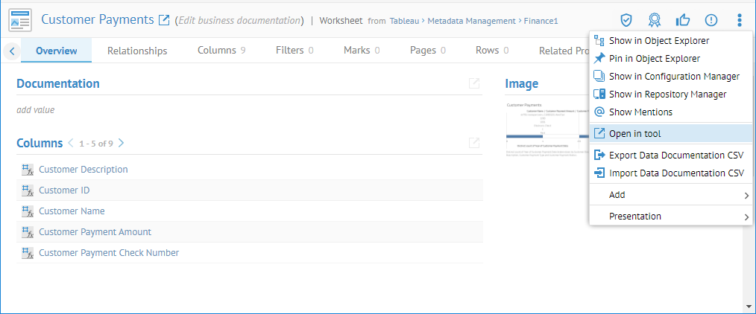Select Open in tool menu entry
Screen dimensions: 756x314
(634, 134)
